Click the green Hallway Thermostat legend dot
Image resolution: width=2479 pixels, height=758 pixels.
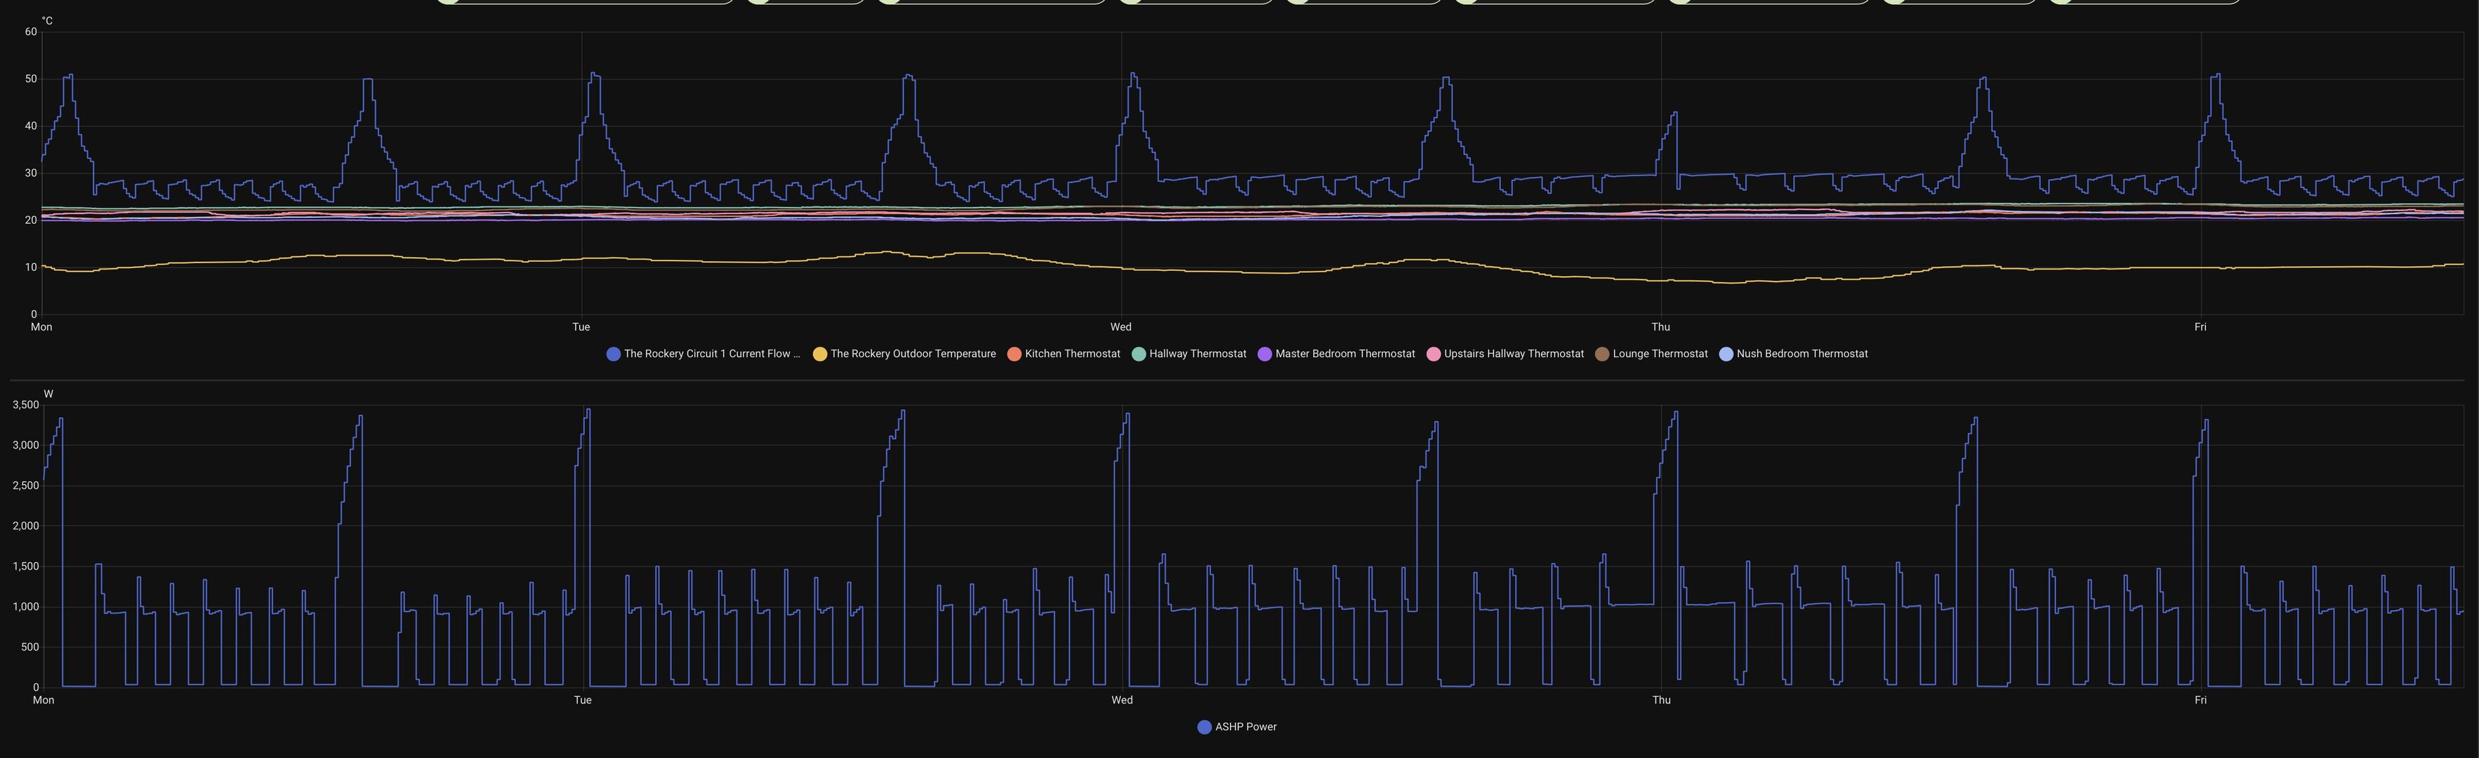[x=1139, y=354]
